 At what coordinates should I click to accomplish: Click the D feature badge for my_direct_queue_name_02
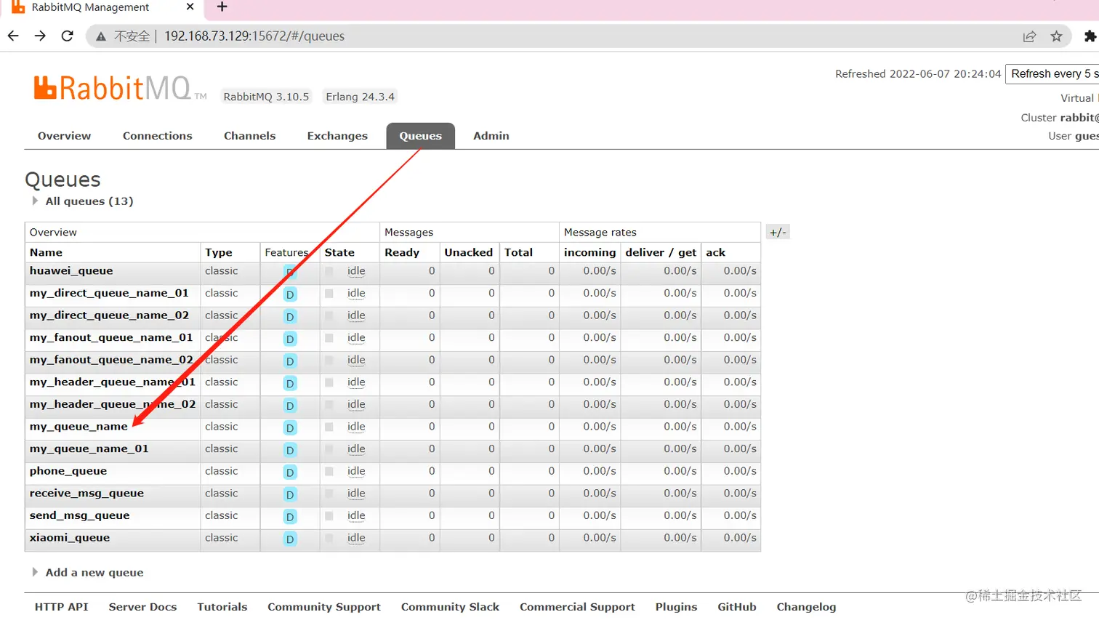(290, 317)
